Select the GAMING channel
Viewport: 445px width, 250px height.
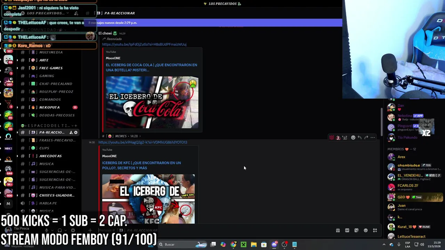tap(49, 76)
